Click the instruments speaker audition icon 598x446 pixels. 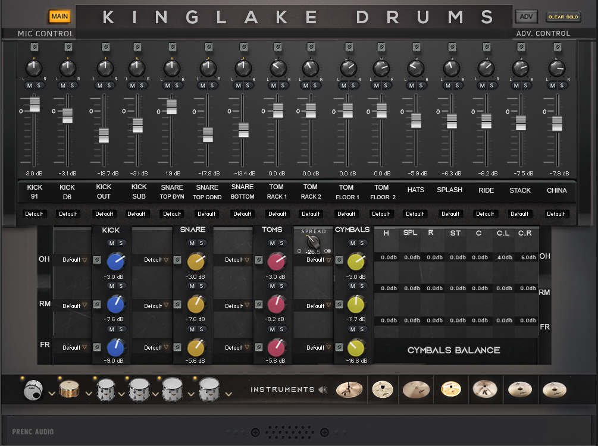tap(323, 390)
